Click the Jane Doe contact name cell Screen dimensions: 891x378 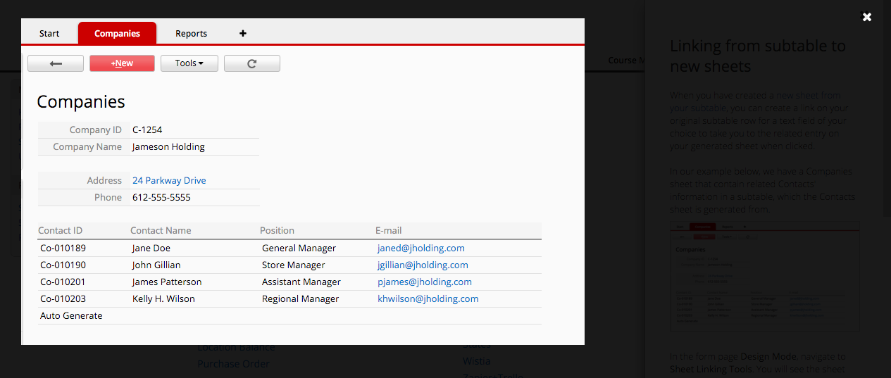[x=151, y=248]
